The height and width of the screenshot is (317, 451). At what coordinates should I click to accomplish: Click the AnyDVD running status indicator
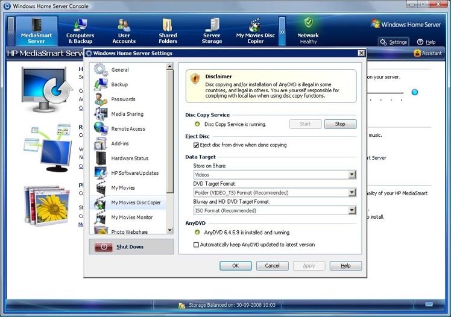coord(197,232)
